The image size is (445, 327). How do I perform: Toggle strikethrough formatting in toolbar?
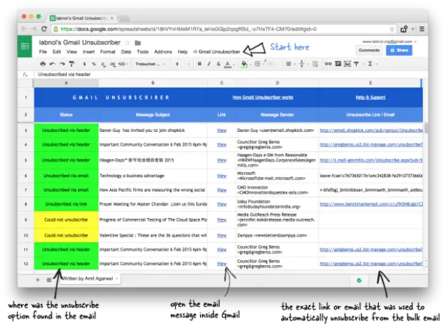pos(218,63)
